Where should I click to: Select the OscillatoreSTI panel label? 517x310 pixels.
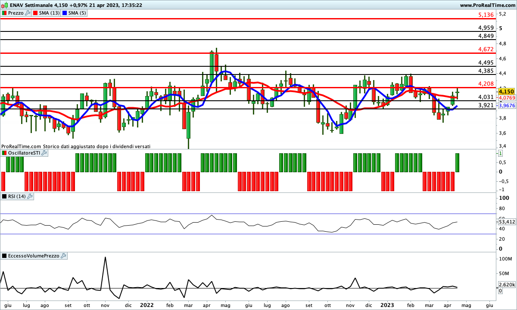tap(24, 153)
